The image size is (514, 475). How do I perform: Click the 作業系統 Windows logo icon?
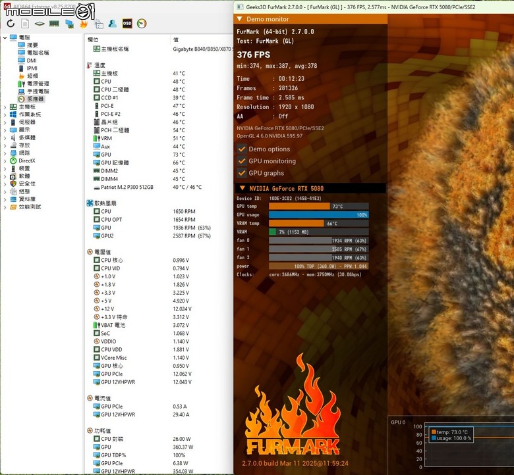click(13, 114)
